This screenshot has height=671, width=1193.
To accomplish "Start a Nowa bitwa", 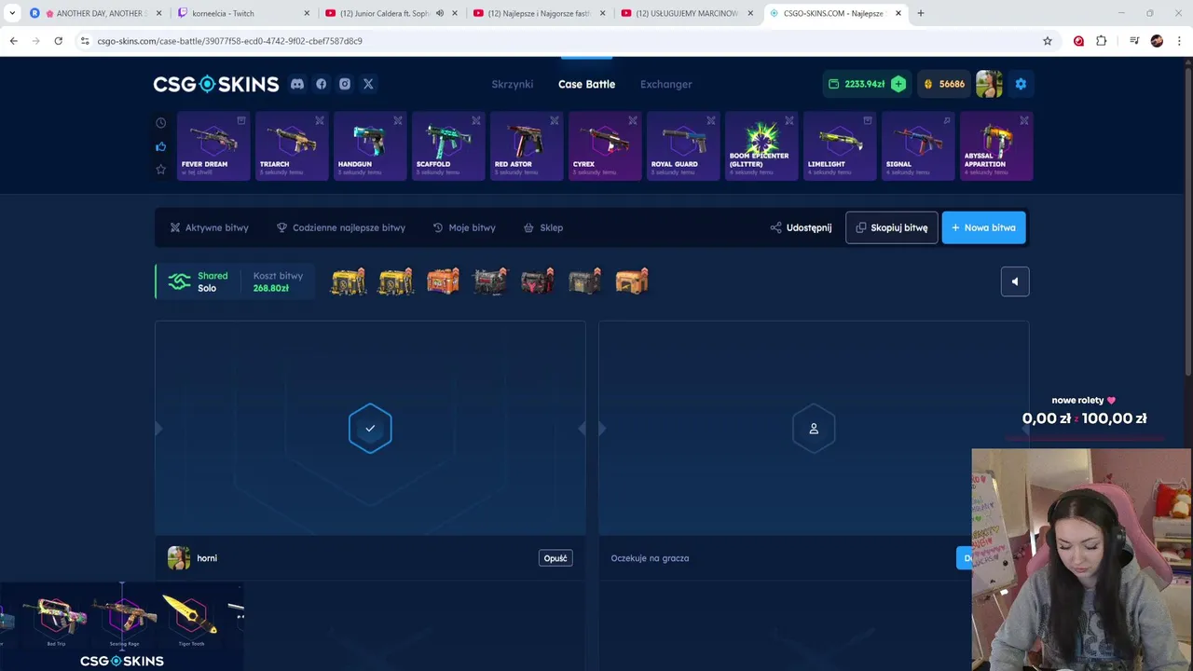I will click(984, 227).
